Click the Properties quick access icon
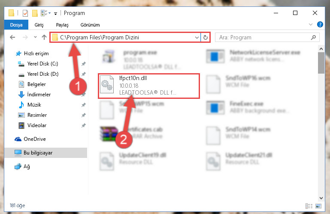Screen dimensions: 330x214 coord(25,13)
